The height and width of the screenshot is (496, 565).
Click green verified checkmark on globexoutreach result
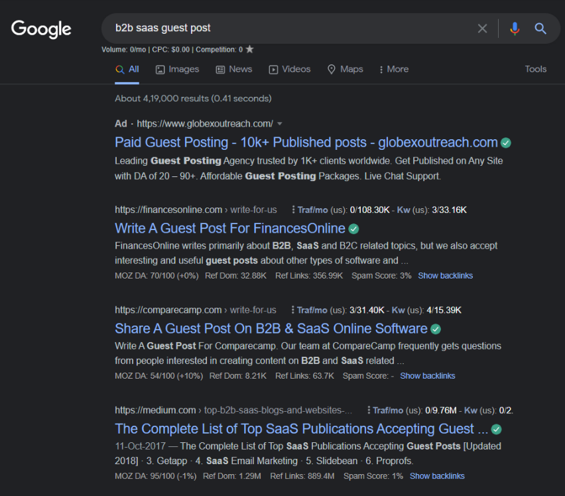pyautogui.click(x=506, y=143)
